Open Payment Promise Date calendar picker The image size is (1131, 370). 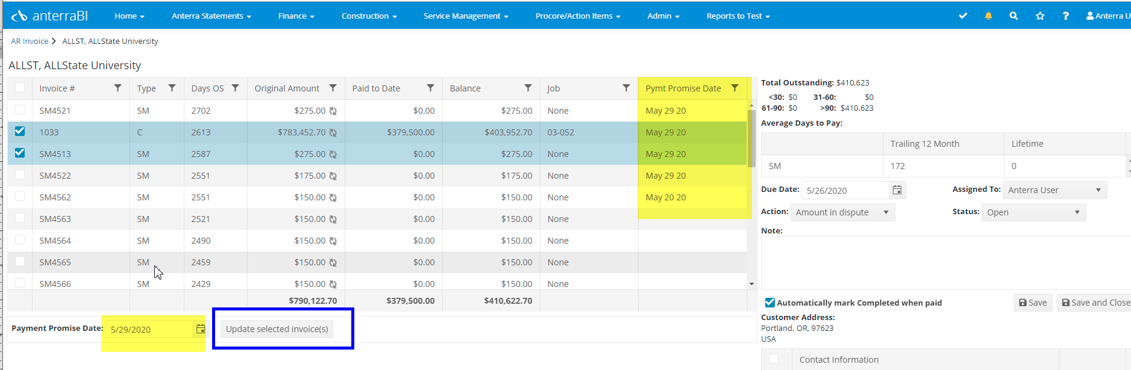(x=200, y=329)
